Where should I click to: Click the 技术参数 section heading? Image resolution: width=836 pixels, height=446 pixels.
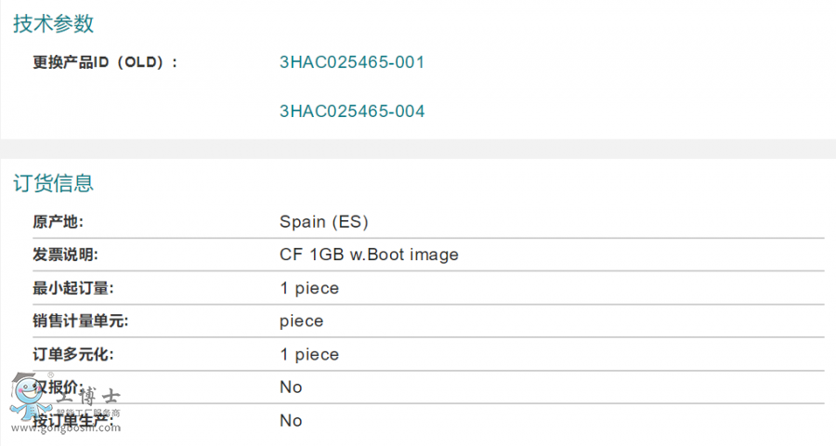(x=53, y=24)
